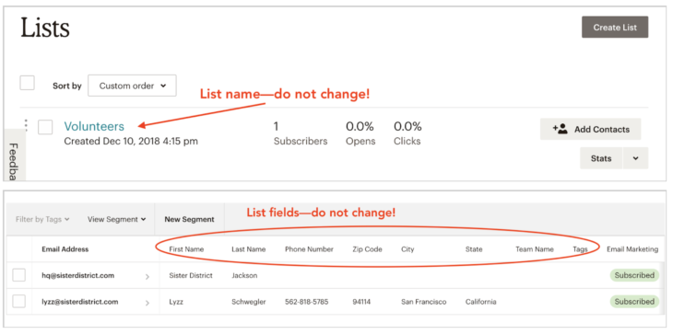The width and height of the screenshot is (673, 334).
Task: Click the Schwegler last name cell
Action: (249, 302)
